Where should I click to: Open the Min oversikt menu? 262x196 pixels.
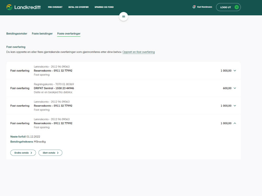[55, 7]
